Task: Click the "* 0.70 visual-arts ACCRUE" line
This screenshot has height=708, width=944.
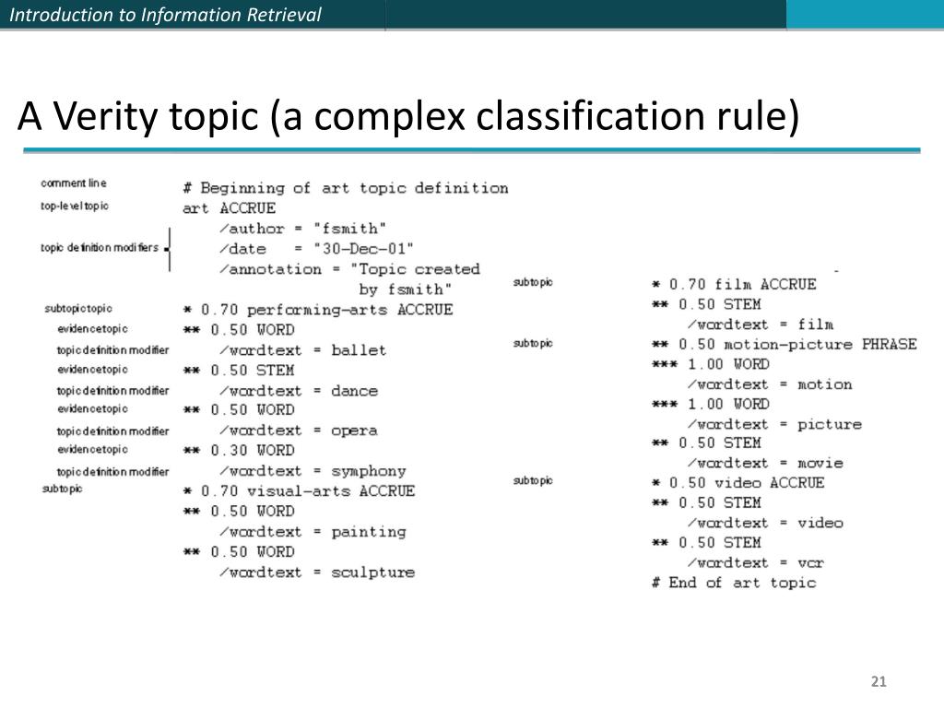Action: pyautogui.click(x=300, y=491)
